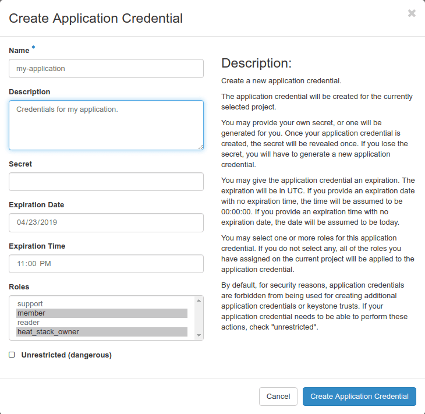Viewport: 425px width, 414px height.
Task: Select the month in Expiration Date
Action: pos(21,222)
